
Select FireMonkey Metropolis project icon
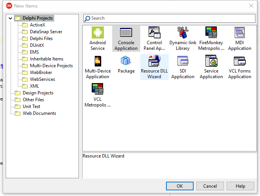tap(211, 32)
